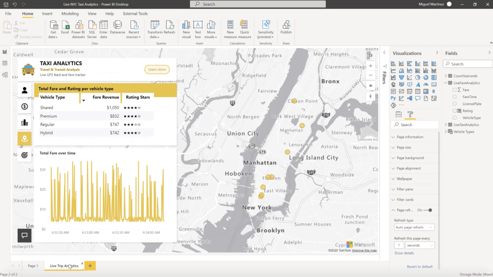Switch to Page 1 tab
Image resolution: width=493 pixels, height=277 pixels.
pos(33,266)
